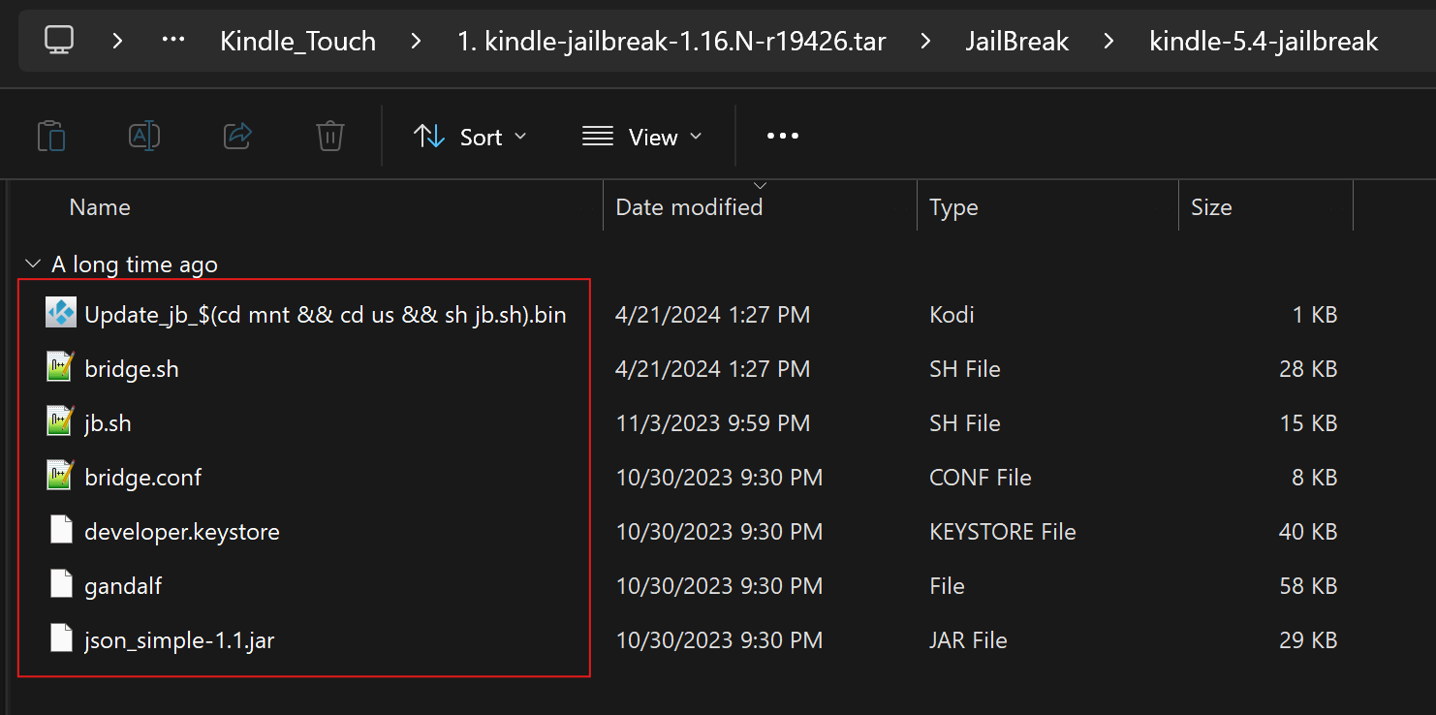Click JAR File type cell
Image resolution: width=1436 pixels, height=715 pixels.
(969, 640)
